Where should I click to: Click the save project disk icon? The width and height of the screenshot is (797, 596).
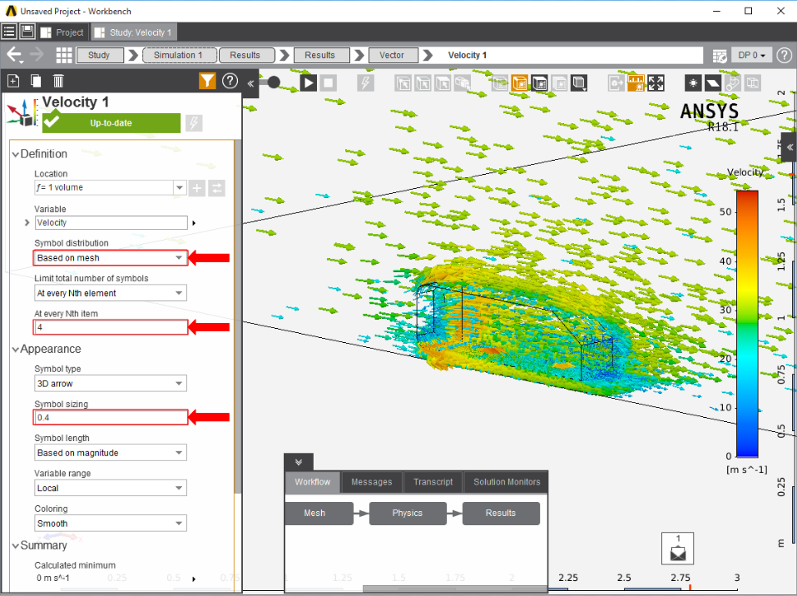pyautogui.click(x=27, y=32)
